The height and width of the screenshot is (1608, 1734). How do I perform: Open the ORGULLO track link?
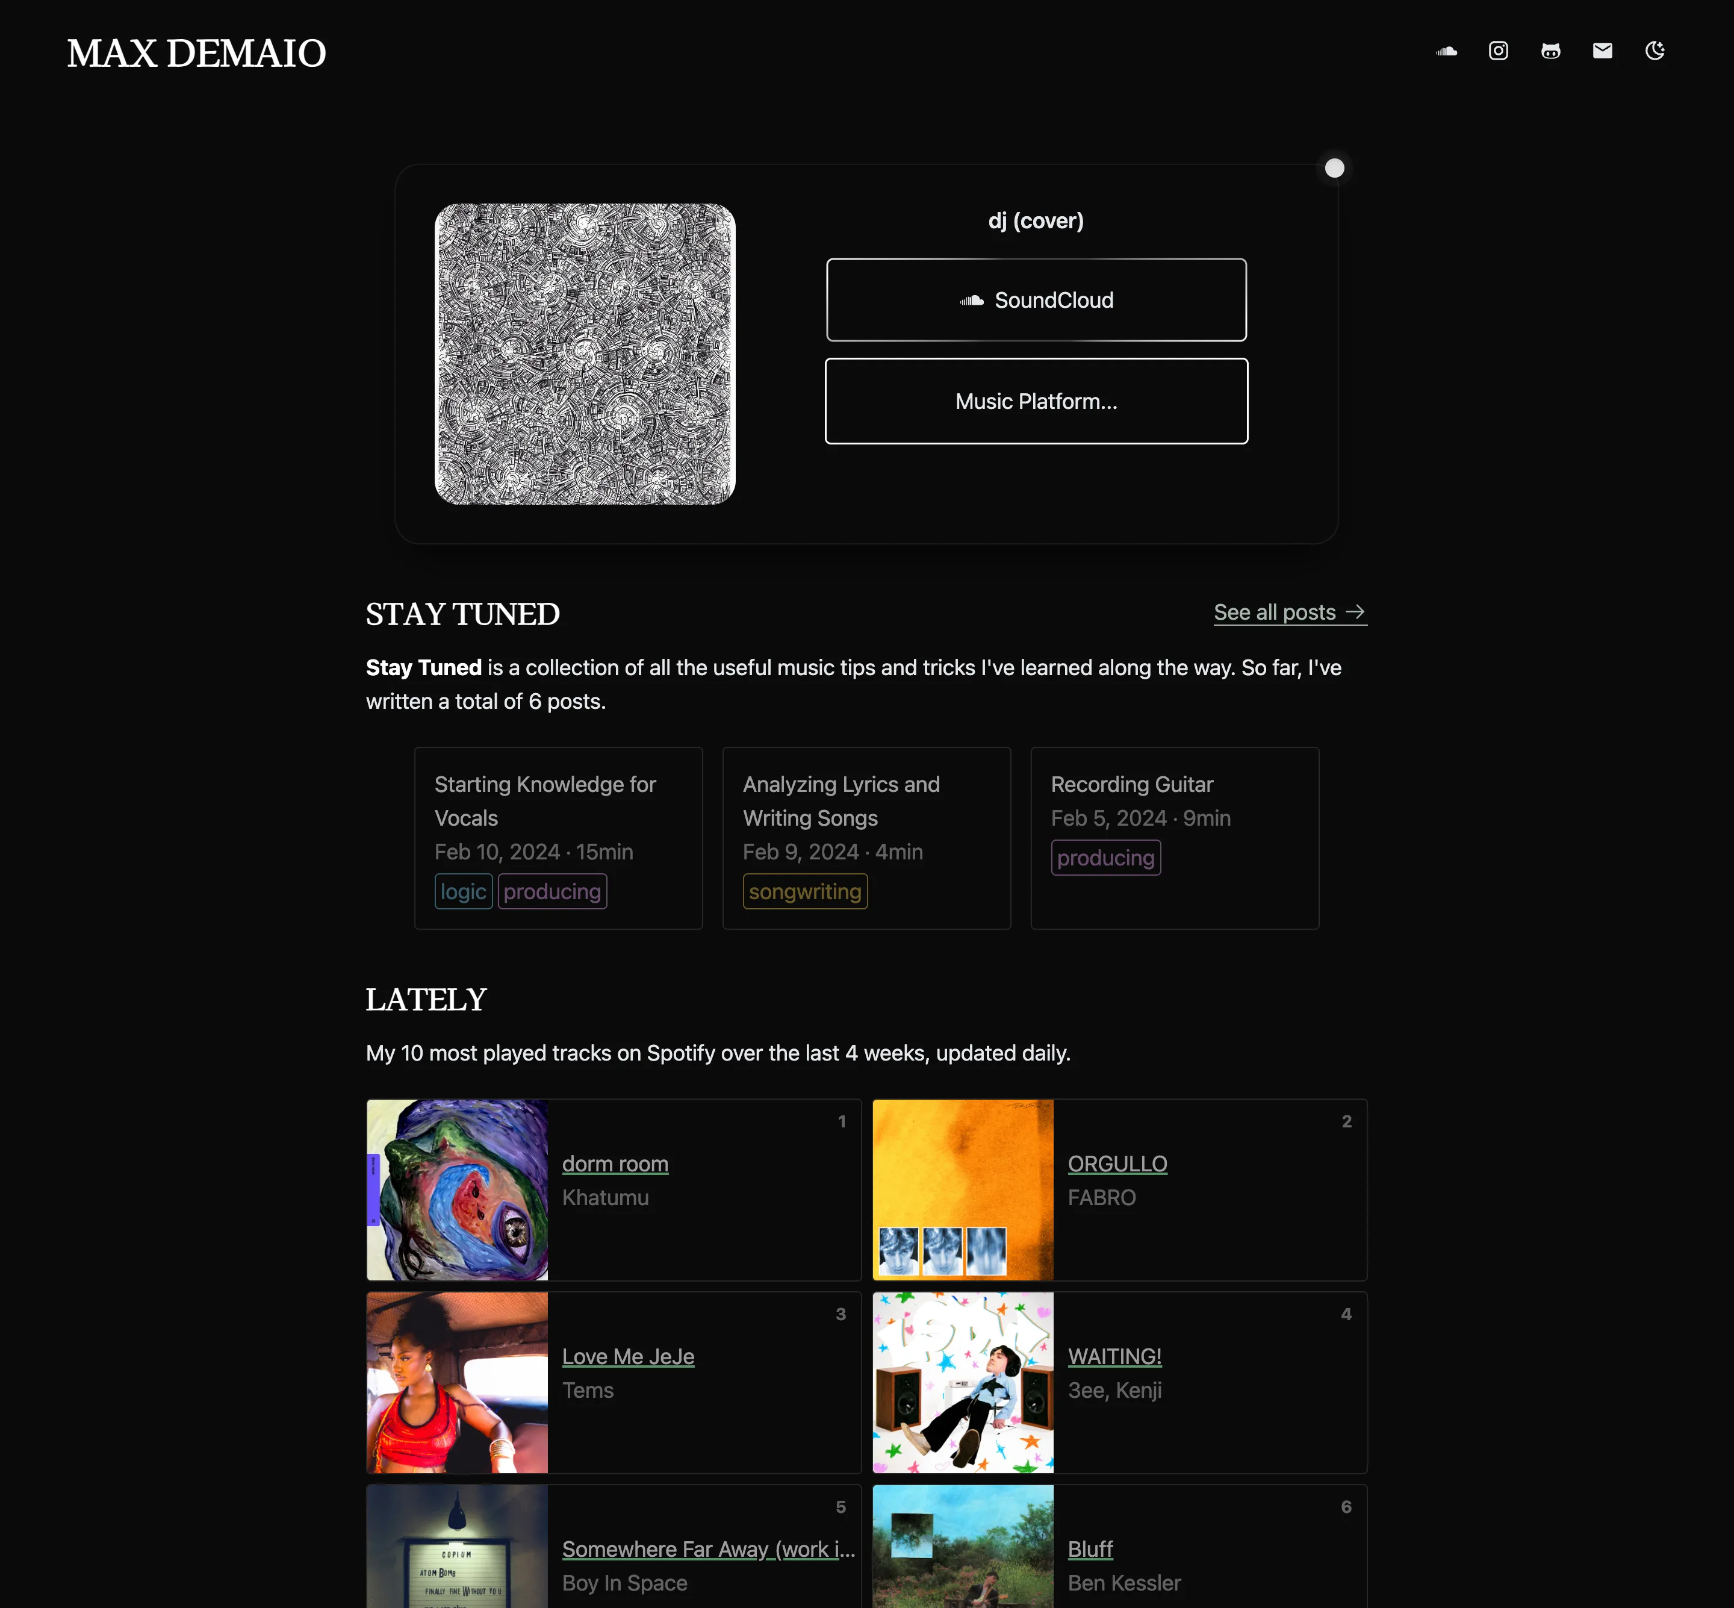click(x=1117, y=1164)
